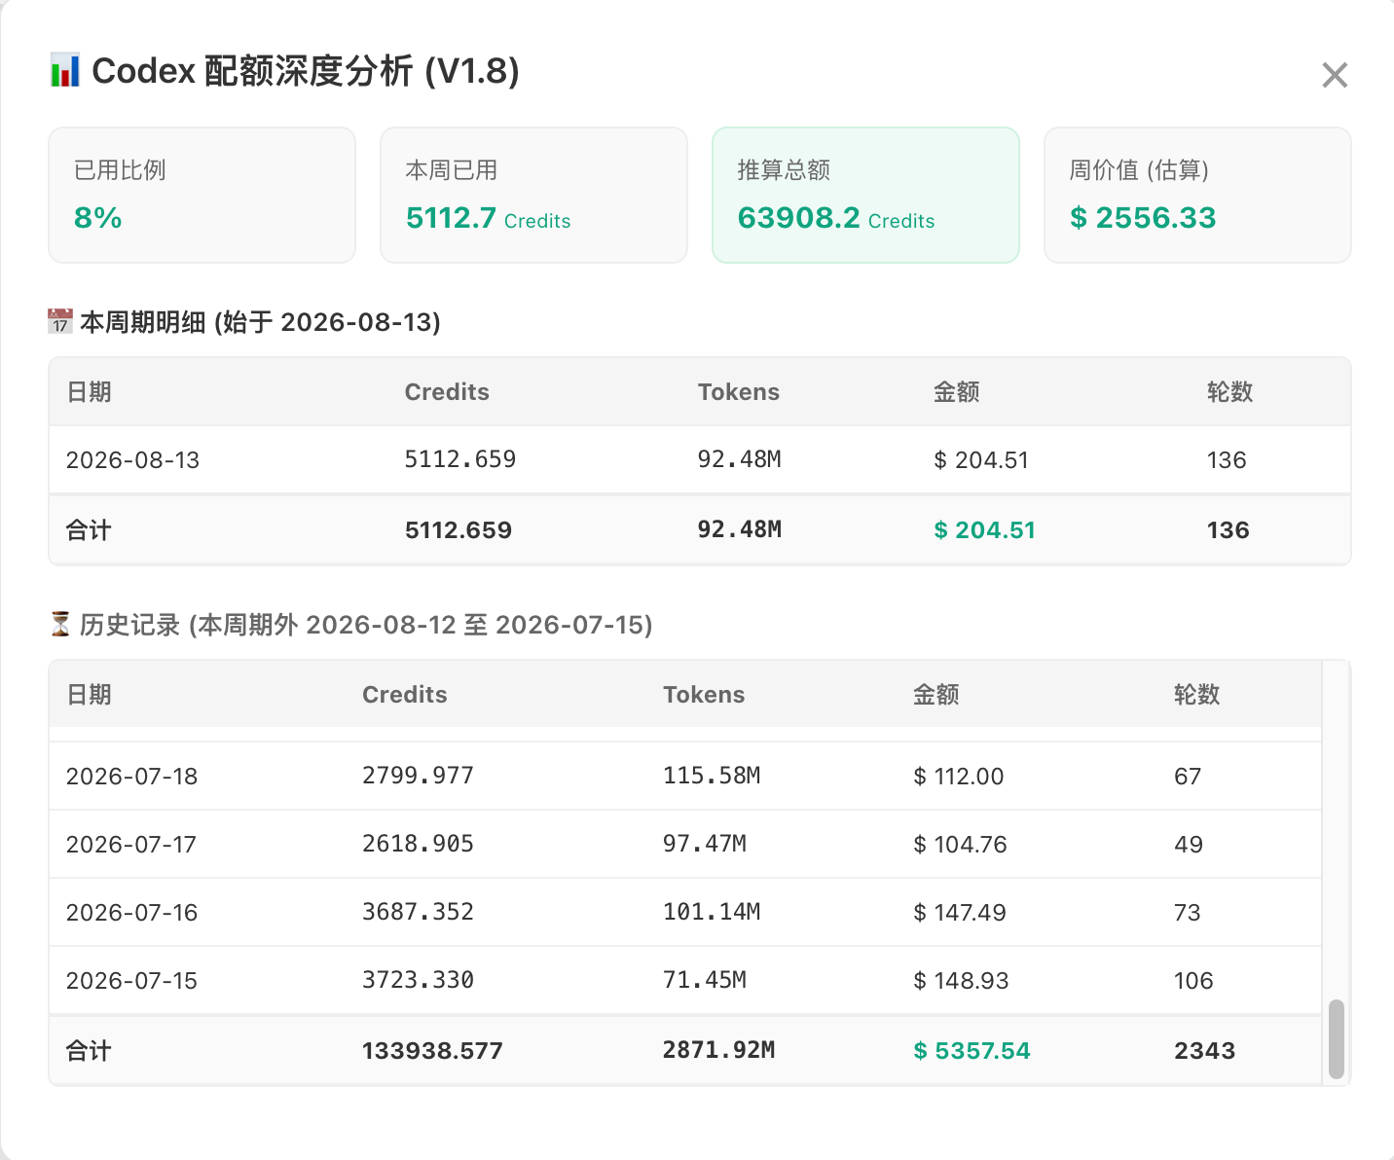The image size is (1394, 1160).
Task: Click the date cell 2026-07-18
Action: (131, 777)
